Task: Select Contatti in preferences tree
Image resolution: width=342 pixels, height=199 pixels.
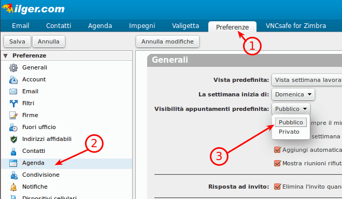Action: click(66, 151)
